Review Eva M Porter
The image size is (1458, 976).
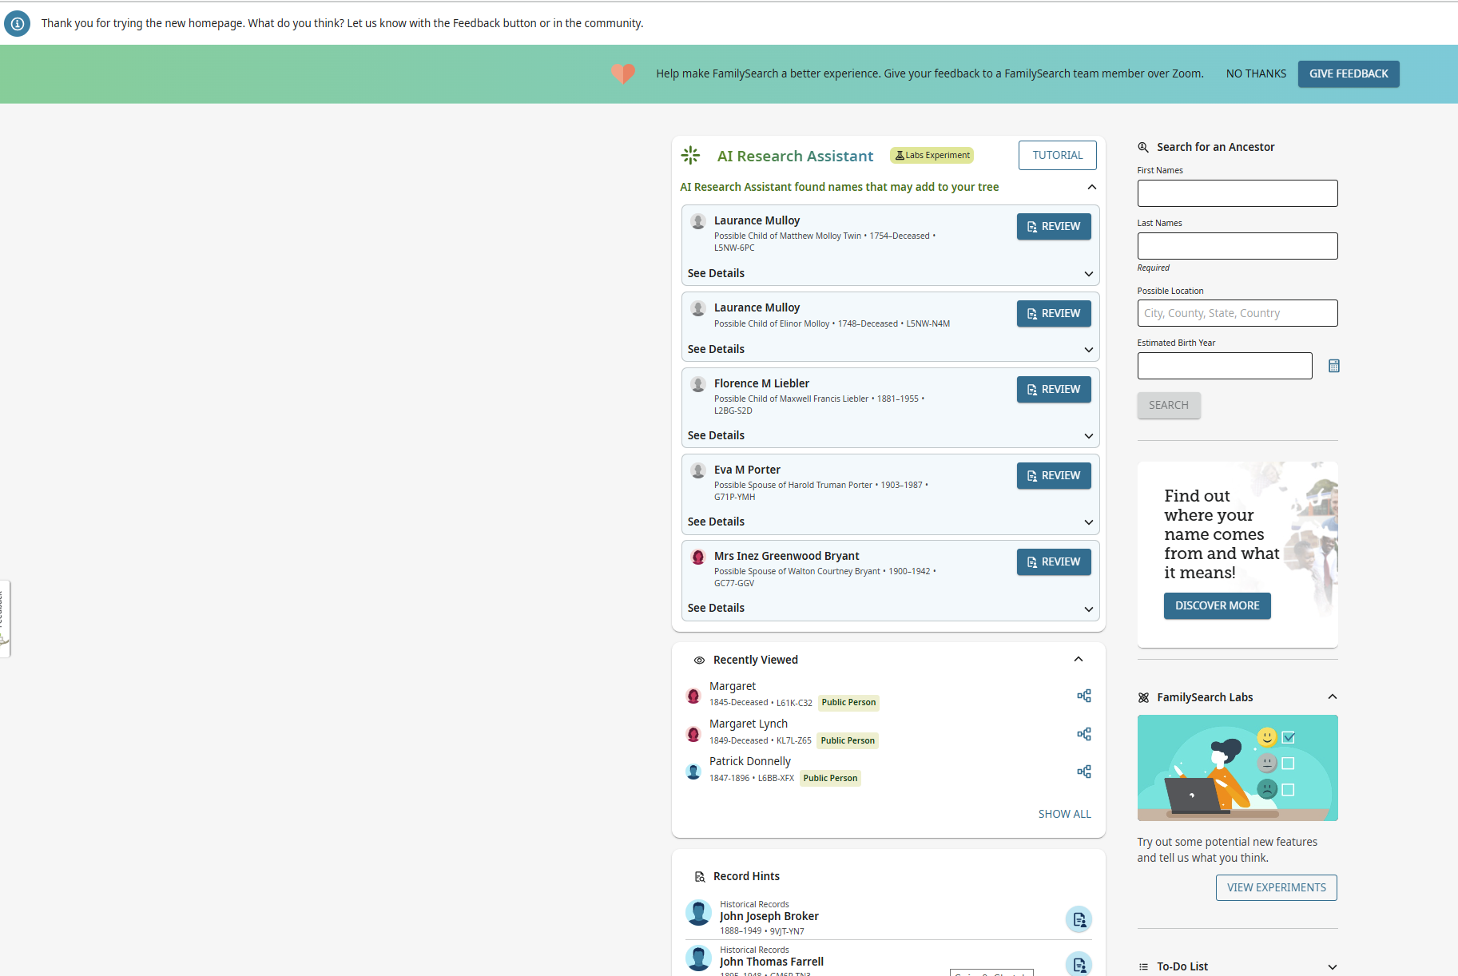click(x=1054, y=476)
